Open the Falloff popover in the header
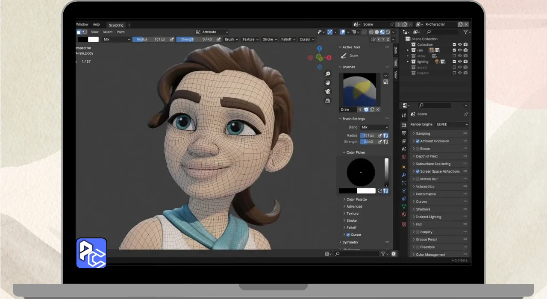 tap(288, 39)
